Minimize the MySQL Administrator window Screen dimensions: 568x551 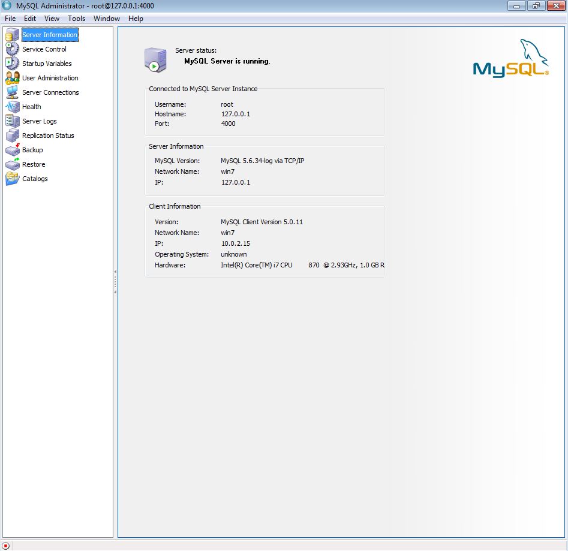tap(516, 6)
